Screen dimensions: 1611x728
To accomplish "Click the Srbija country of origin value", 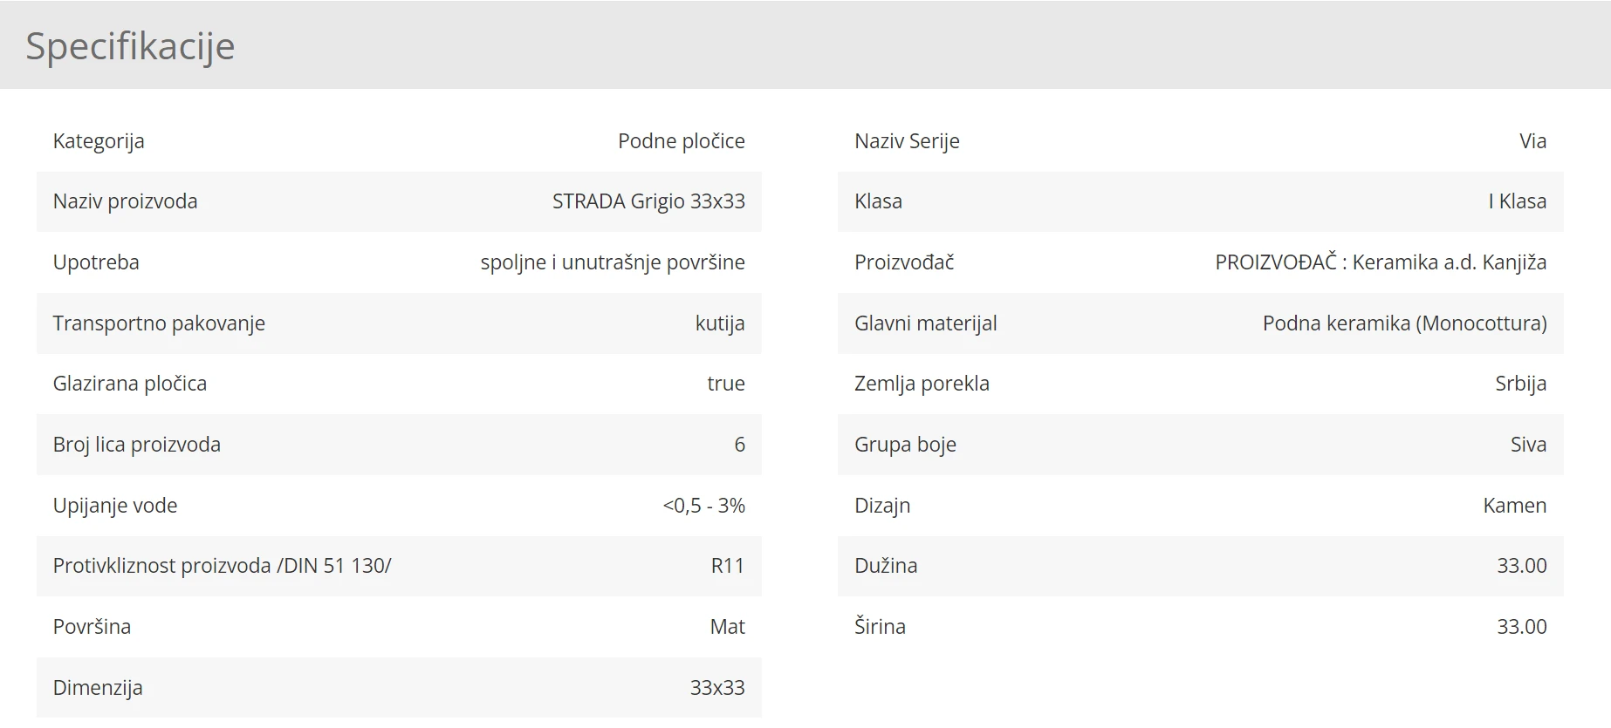I will 1520,384.
